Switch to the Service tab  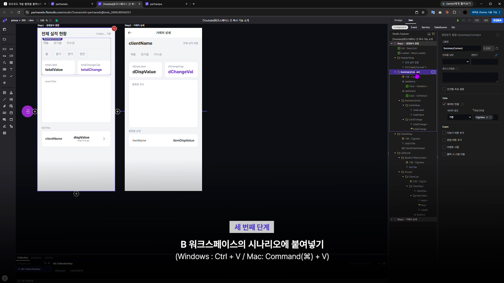click(426, 27)
